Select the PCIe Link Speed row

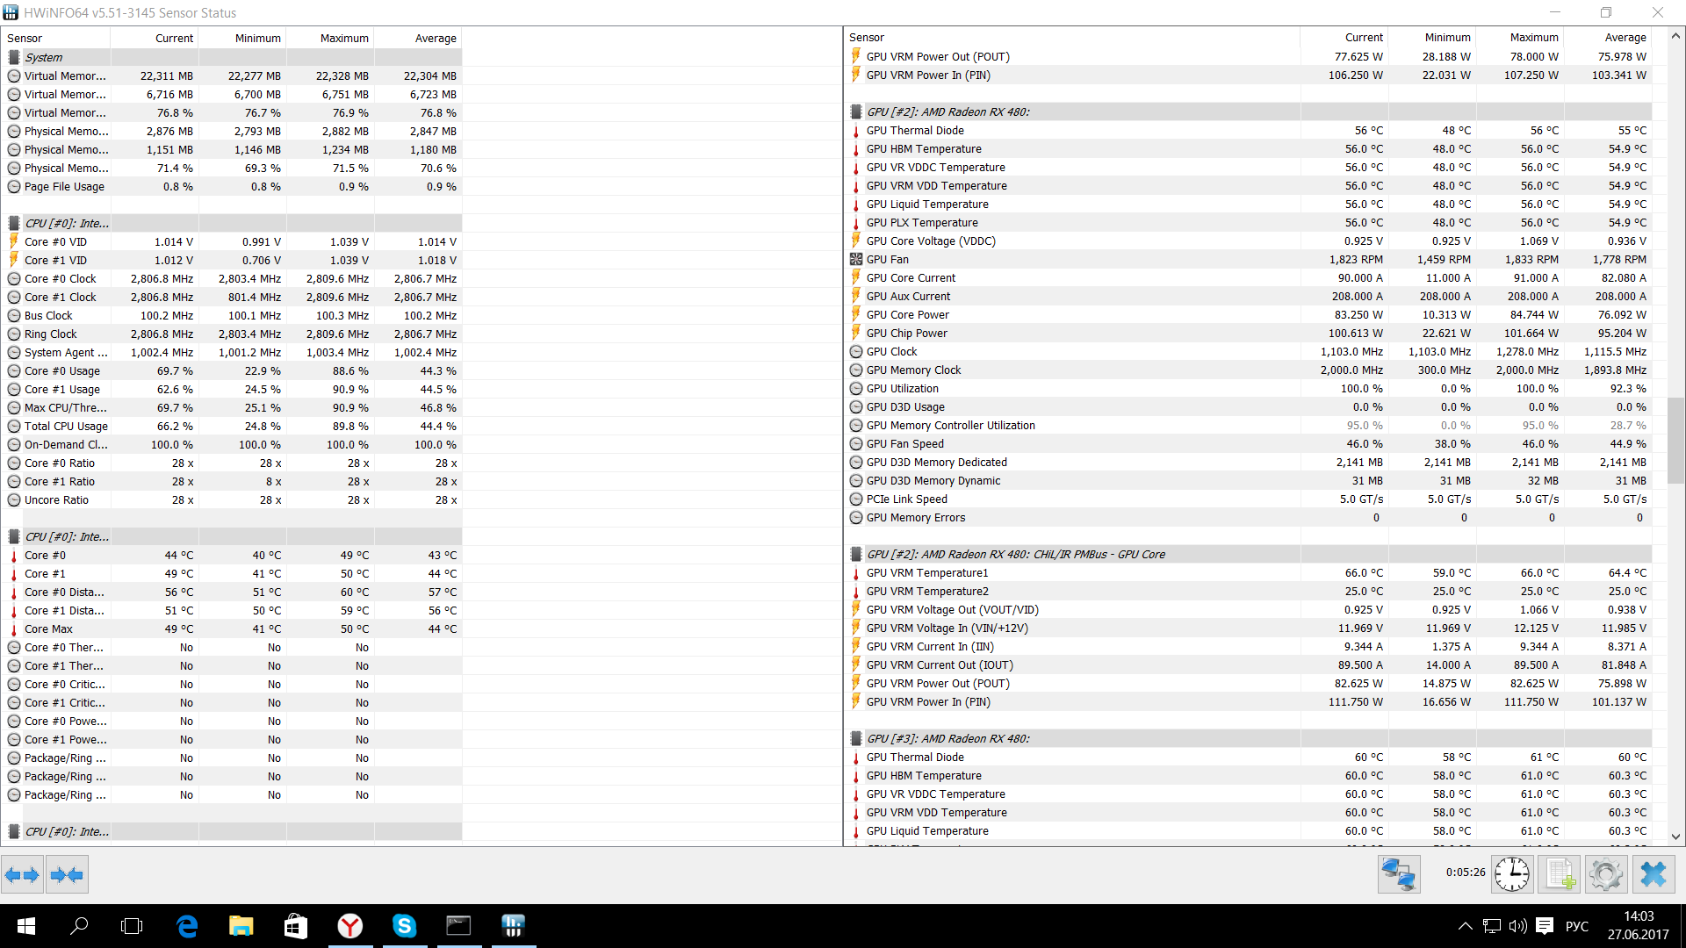pyautogui.click(x=1250, y=499)
